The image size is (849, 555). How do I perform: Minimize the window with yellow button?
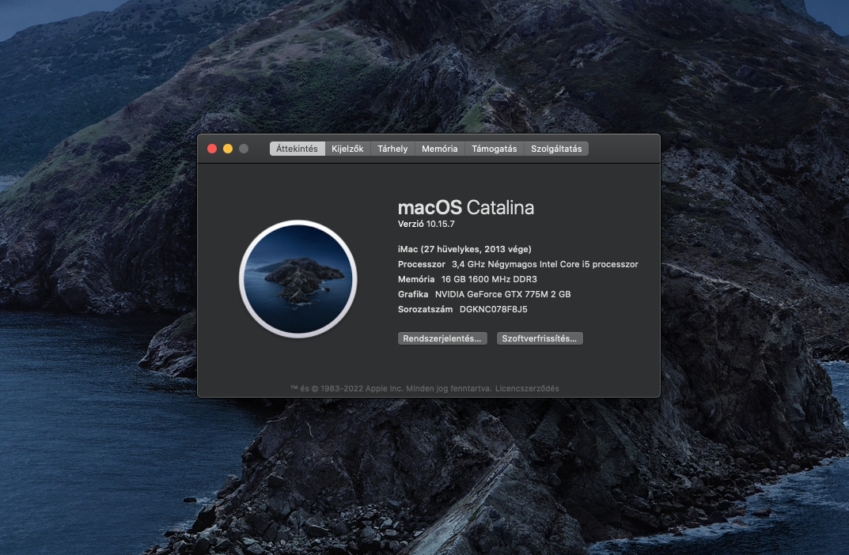point(228,149)
